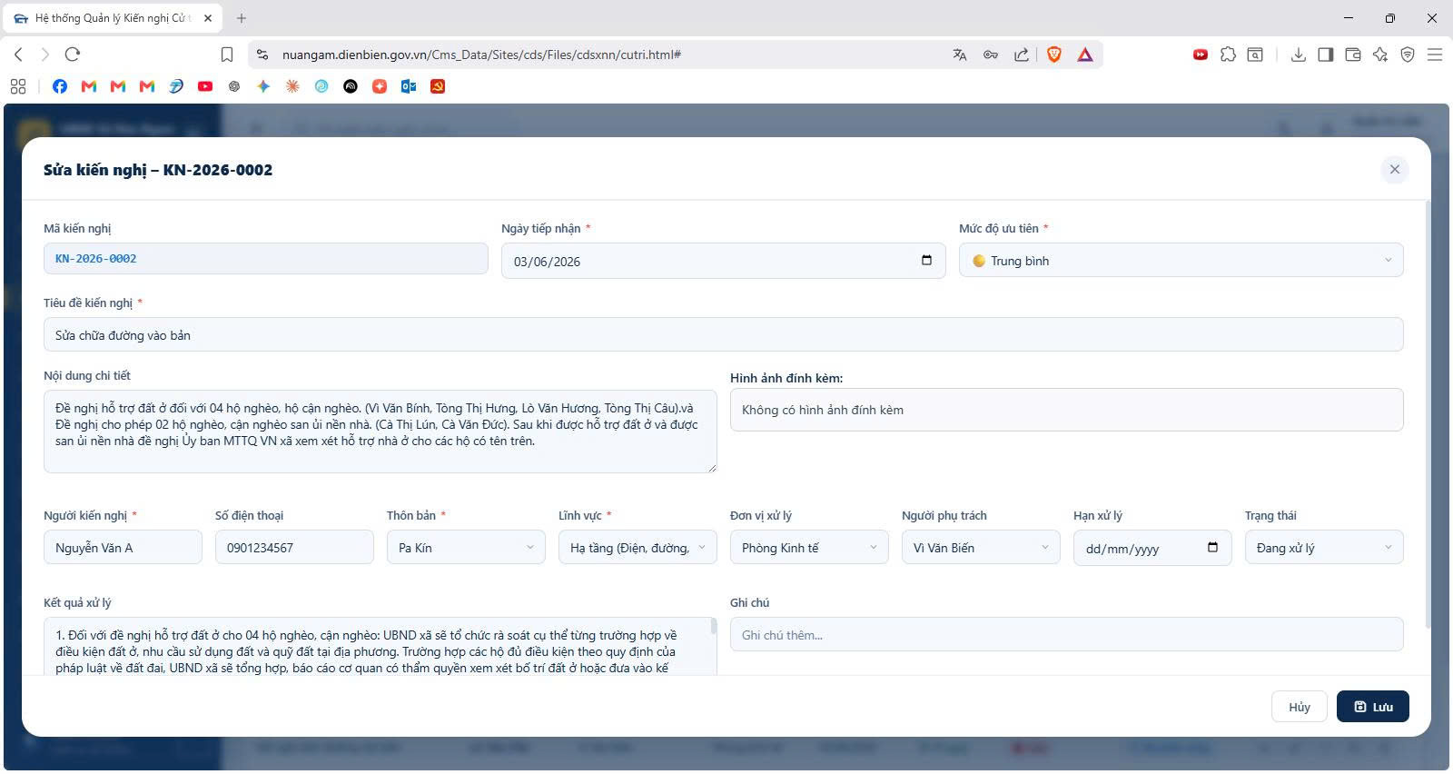Open Brave Shields lion icon
The width and height of the screenshot is (1453, 774).
click(1054, 55)
